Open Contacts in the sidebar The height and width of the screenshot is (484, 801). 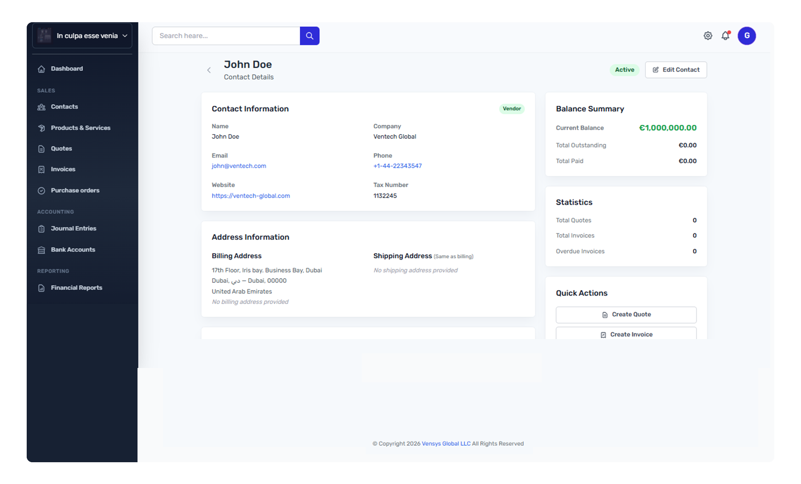pos(64,107)
